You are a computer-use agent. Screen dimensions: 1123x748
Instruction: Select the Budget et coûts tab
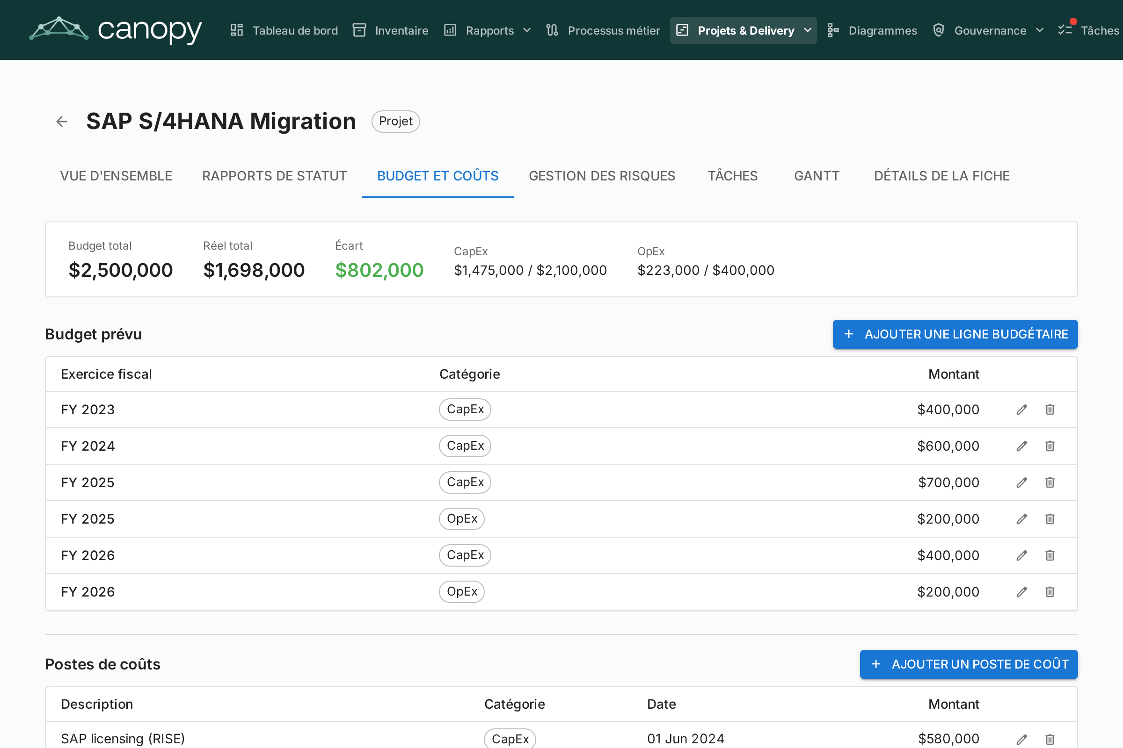[x=438, y=176]
